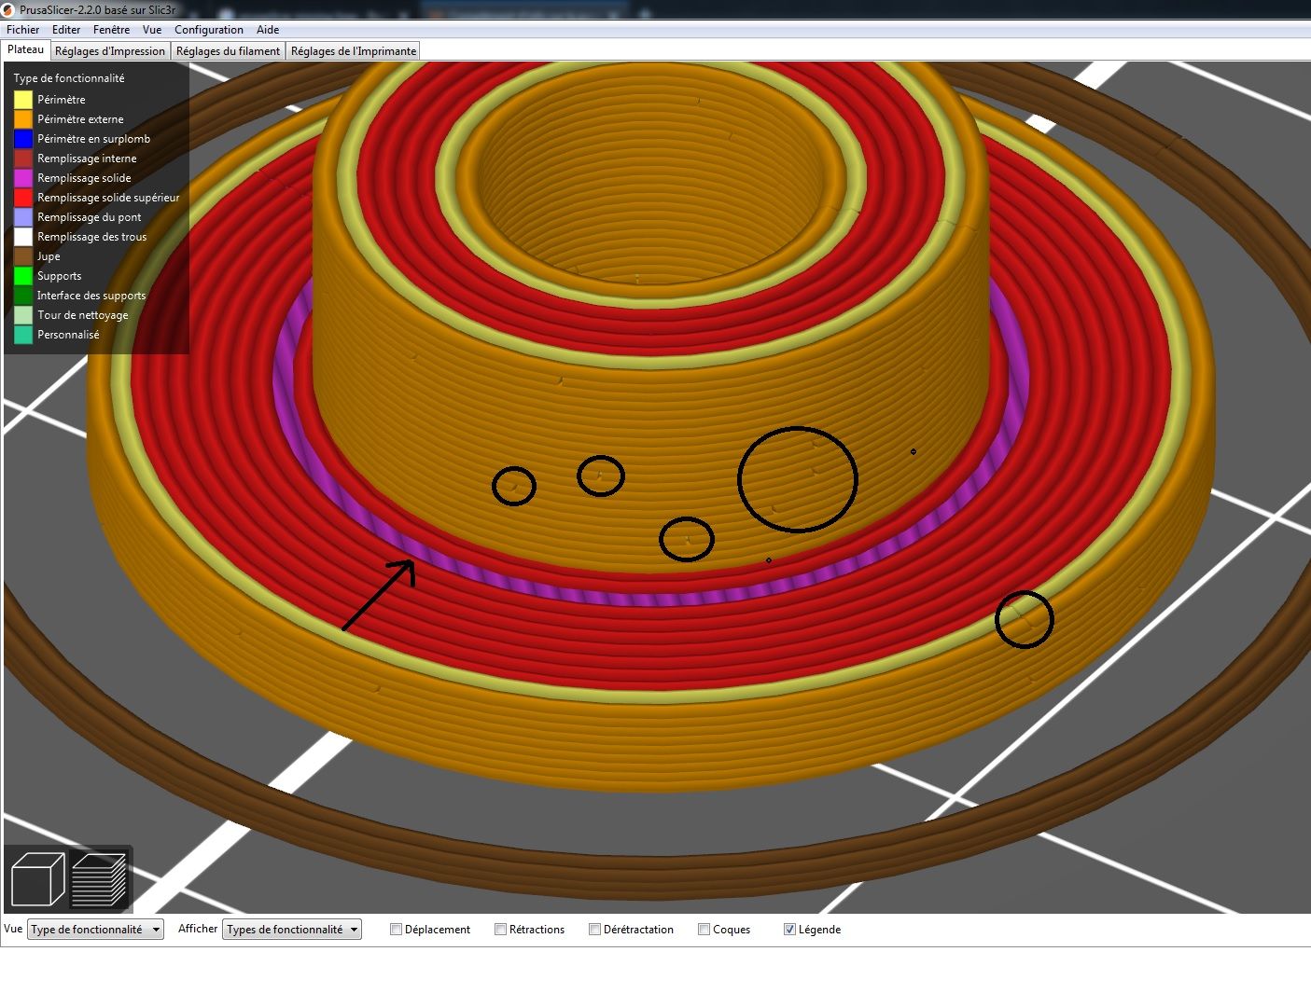Switch to Réglages du filament tab
This screenshot has height=1007, width=1311.
[229, 51]
